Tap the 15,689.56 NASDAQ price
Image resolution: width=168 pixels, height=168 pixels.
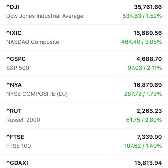pos(148,33)
